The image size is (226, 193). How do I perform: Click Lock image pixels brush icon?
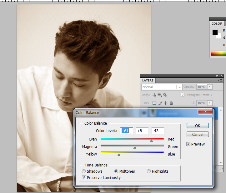click(x=160, y=103)
